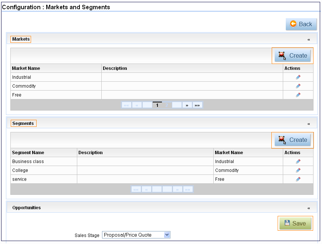322x244 pixels.
Task: Click the Opportunities panel title
Action: [27, 208]
